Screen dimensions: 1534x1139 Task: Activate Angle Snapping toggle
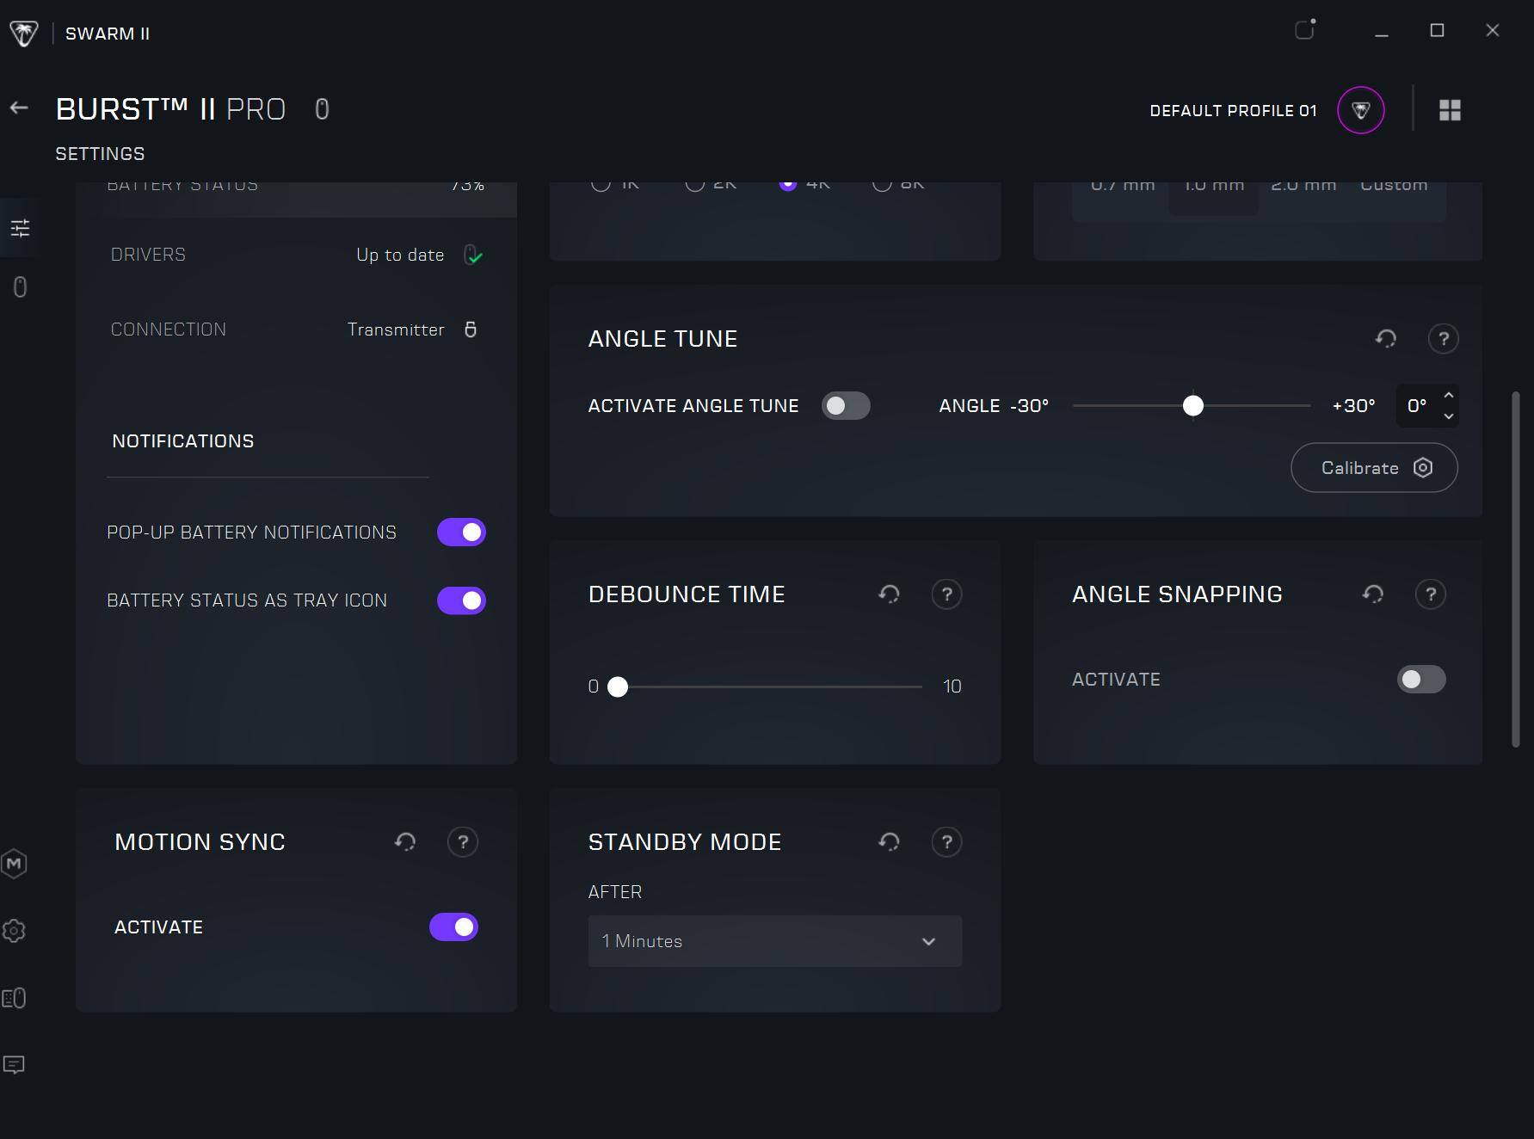click(1420, 680)
